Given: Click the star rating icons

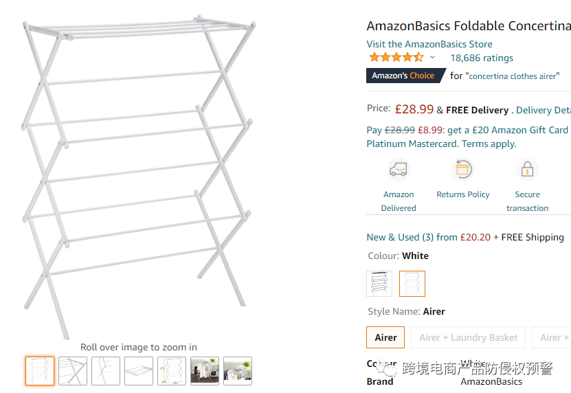Looking at the screenshot, I should click(x=396, y=58).
